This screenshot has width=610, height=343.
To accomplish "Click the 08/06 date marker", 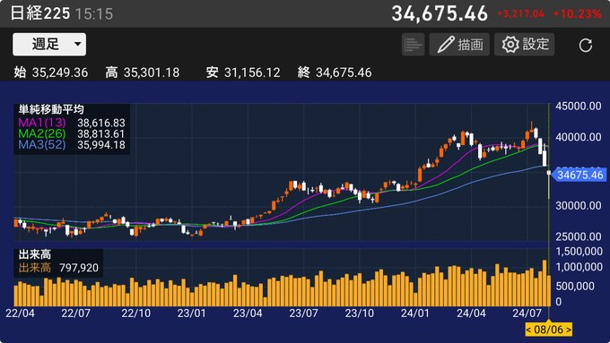I will click(548, 330).
